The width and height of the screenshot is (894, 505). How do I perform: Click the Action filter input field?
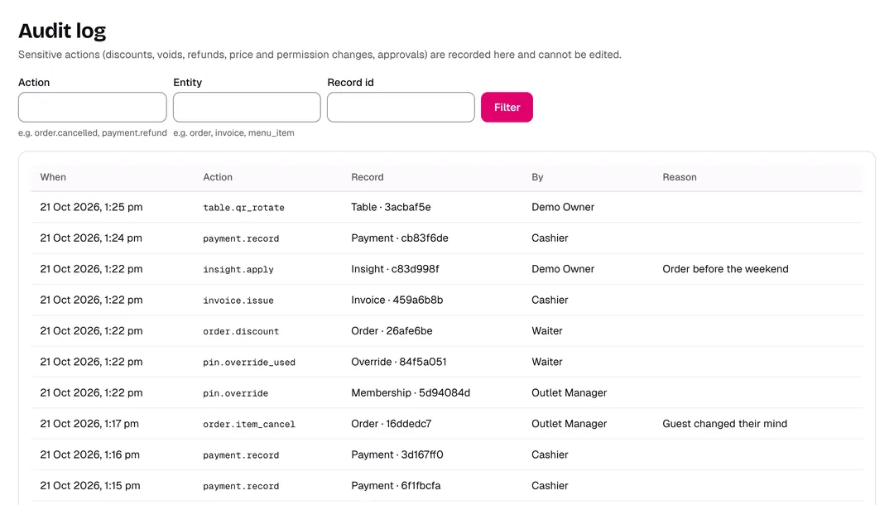(x=93, y=107)
